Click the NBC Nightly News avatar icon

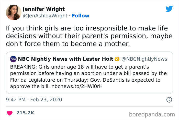[13, 59]
